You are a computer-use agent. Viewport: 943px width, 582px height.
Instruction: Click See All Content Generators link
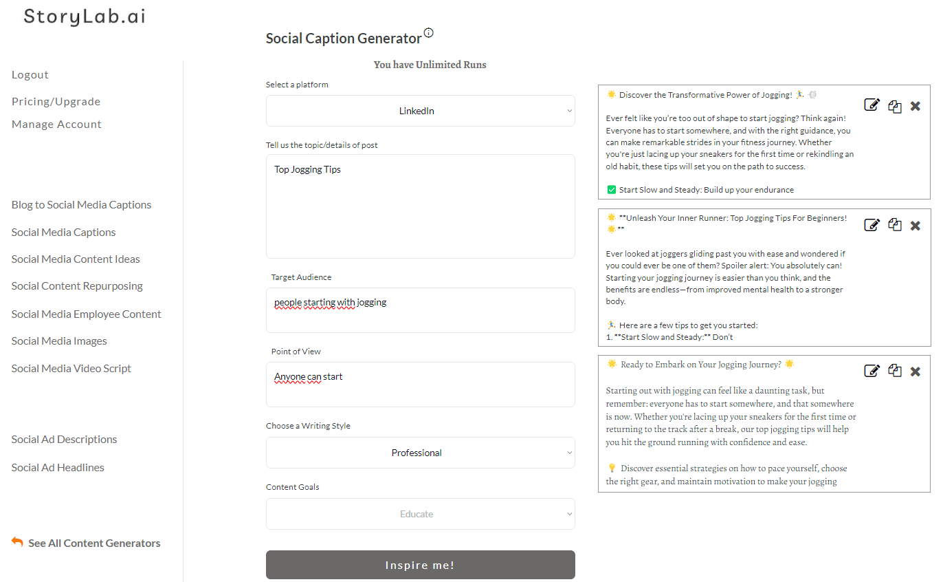pos(93,543)
